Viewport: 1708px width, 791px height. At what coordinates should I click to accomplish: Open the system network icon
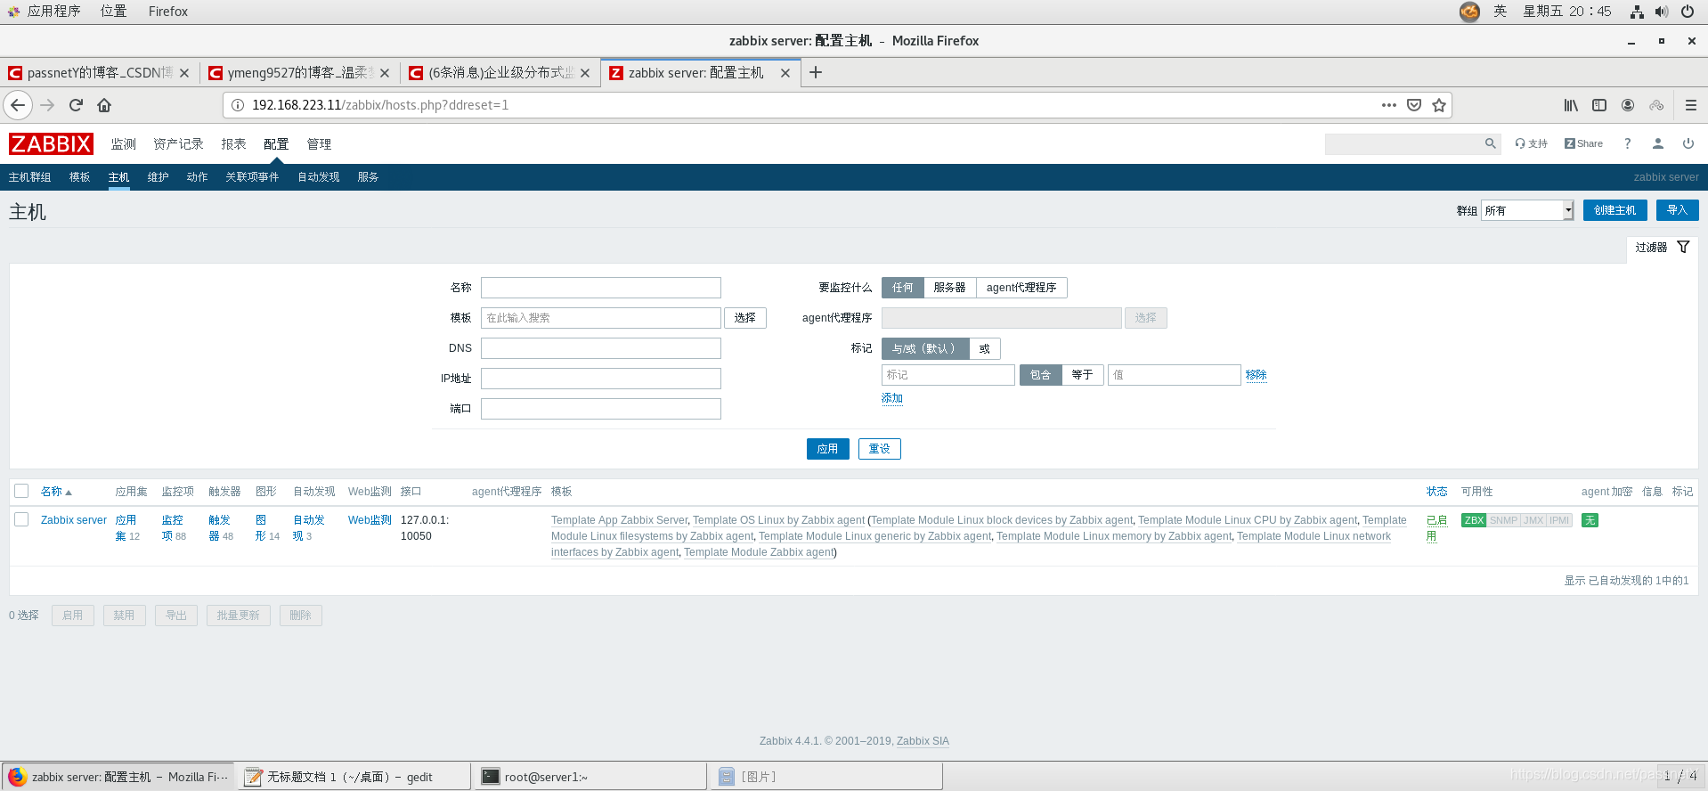click(x=1637, y=12)
